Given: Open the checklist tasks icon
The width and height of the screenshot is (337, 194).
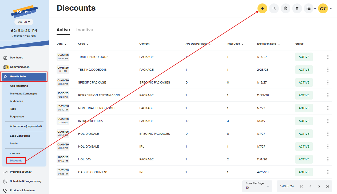Looking at the screenshot, I should (x=308, y=9).
